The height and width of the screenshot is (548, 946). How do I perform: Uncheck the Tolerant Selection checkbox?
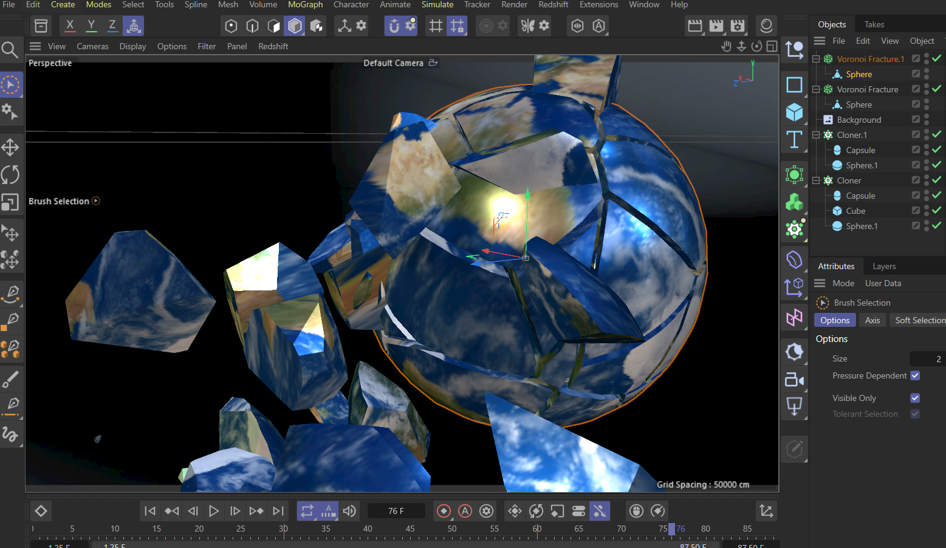click(915, 414)
